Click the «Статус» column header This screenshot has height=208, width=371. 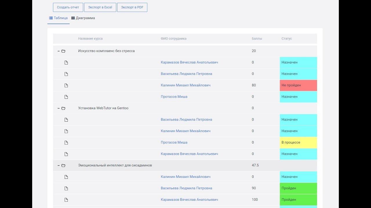pyautogui.click(x=287, y=39)
